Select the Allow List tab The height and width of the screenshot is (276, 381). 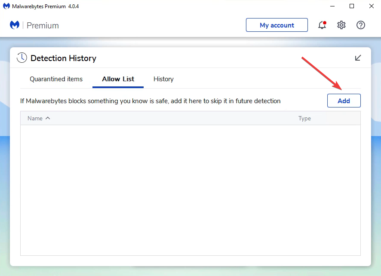[x=118, y=79]
